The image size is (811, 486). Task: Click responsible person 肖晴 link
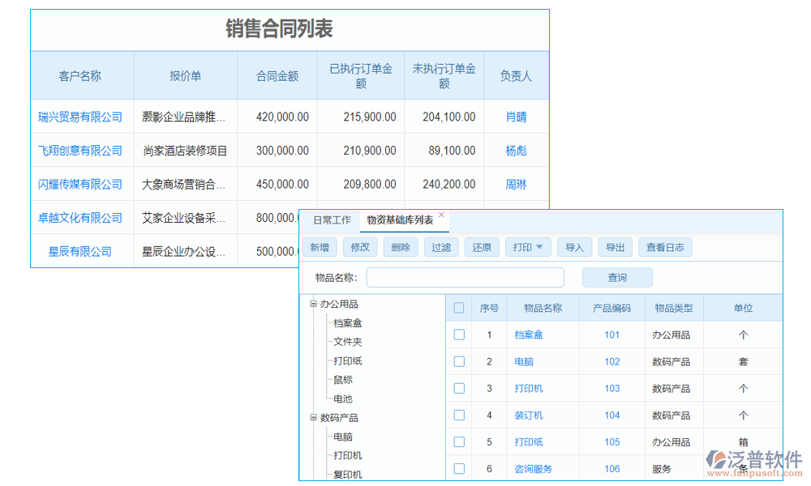(516, 117)
